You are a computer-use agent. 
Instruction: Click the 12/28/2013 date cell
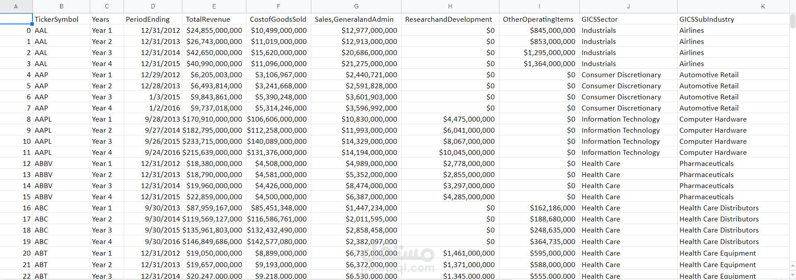pos(153,86)
